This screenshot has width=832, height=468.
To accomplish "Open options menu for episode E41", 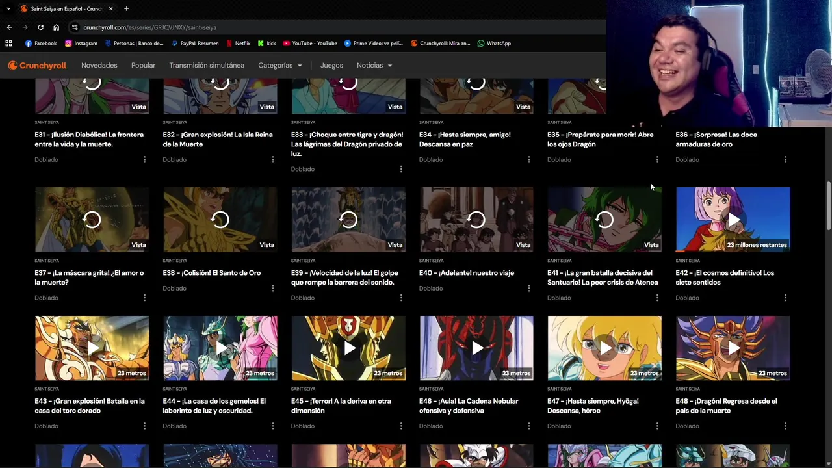I will (656, 298).
